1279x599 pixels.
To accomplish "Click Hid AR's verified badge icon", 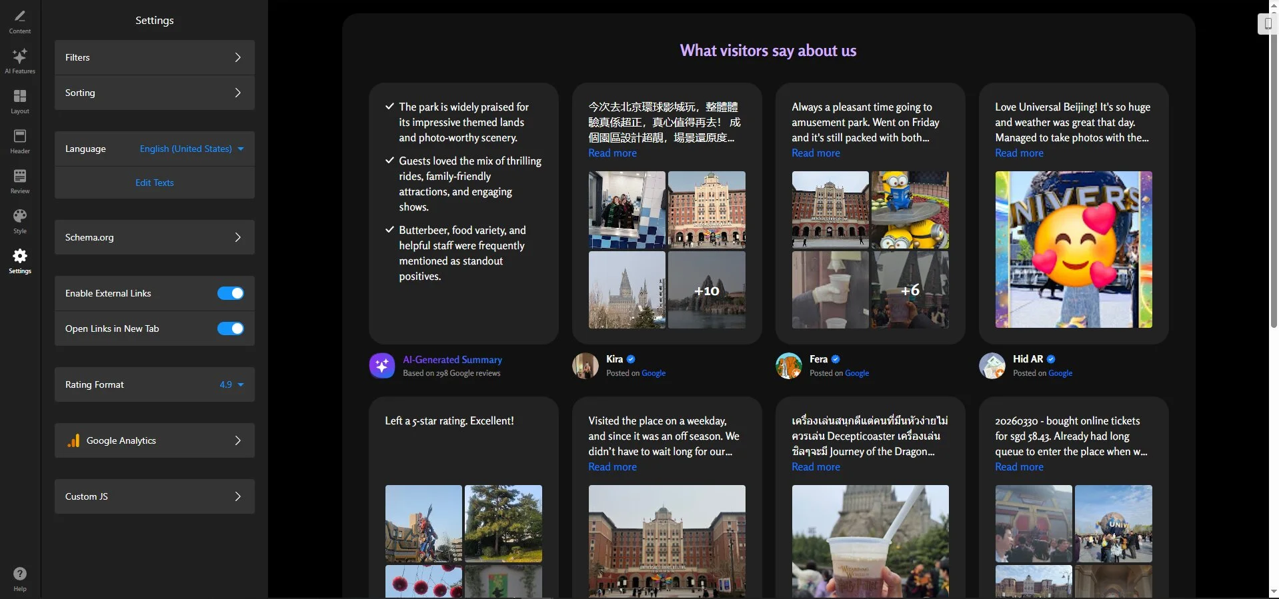I will [x=1051, y=359].
